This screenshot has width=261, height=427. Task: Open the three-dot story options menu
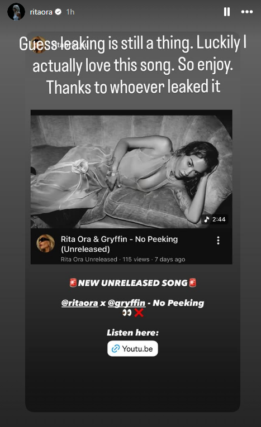point(247,12)
